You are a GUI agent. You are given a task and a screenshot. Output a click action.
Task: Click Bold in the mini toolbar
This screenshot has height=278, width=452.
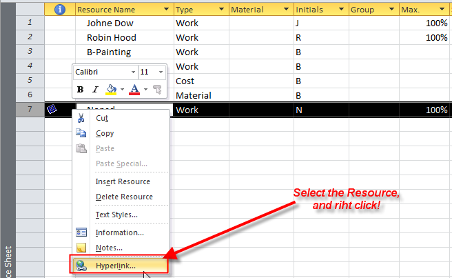(81, 89)
